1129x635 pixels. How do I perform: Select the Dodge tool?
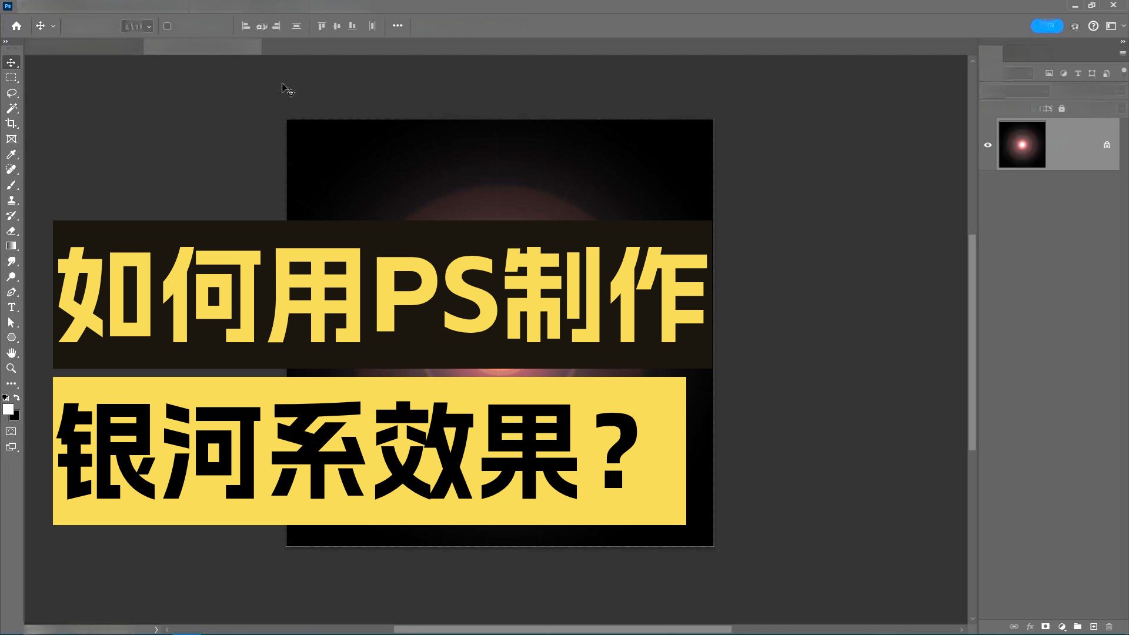tap(11, 276)
